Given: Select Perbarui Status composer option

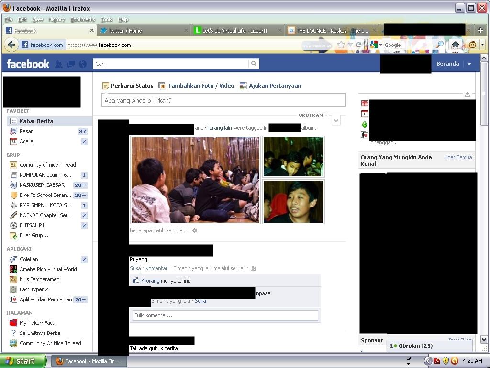Looking at the screenshot, I should click(x=128, y=86).
